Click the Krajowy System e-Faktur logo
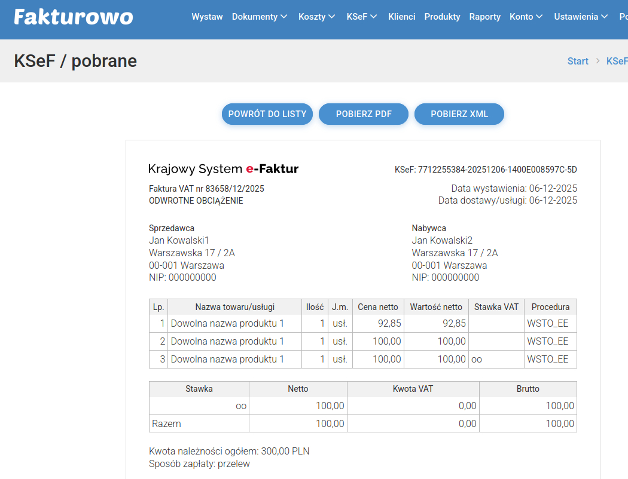The image size is (628, 479). 223,169
